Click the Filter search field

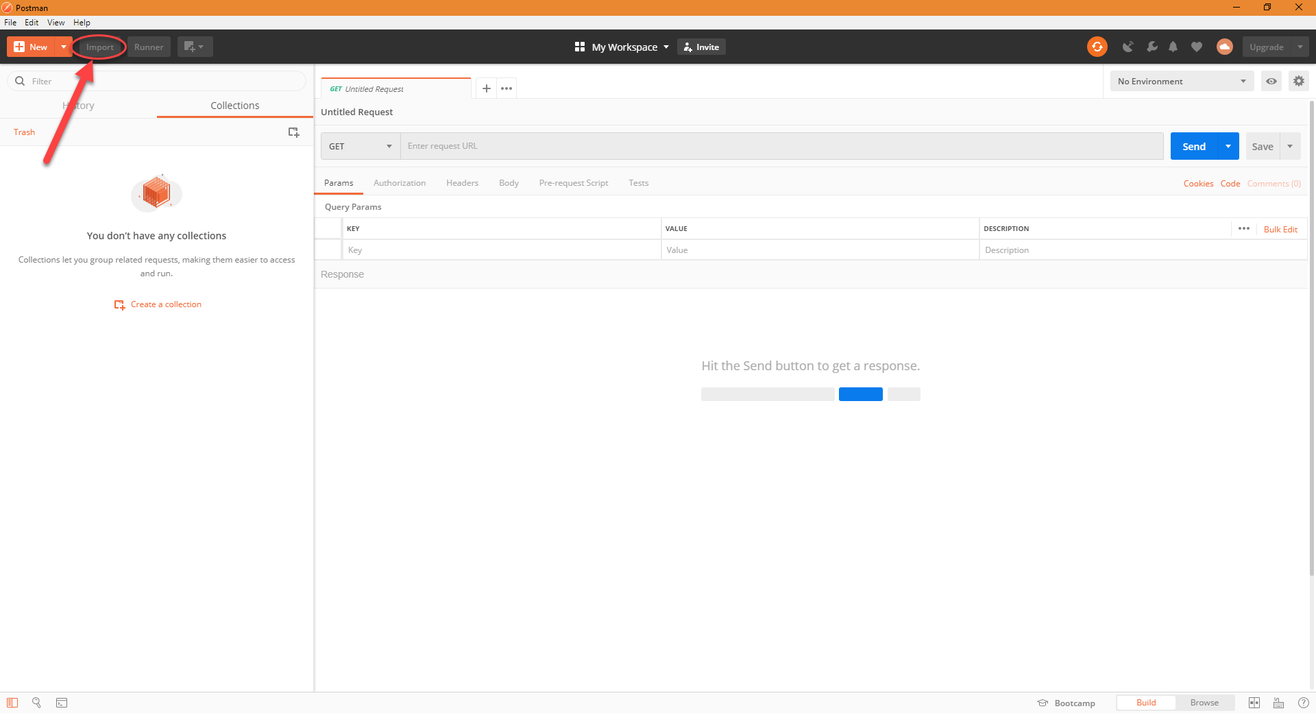(157, 81)
